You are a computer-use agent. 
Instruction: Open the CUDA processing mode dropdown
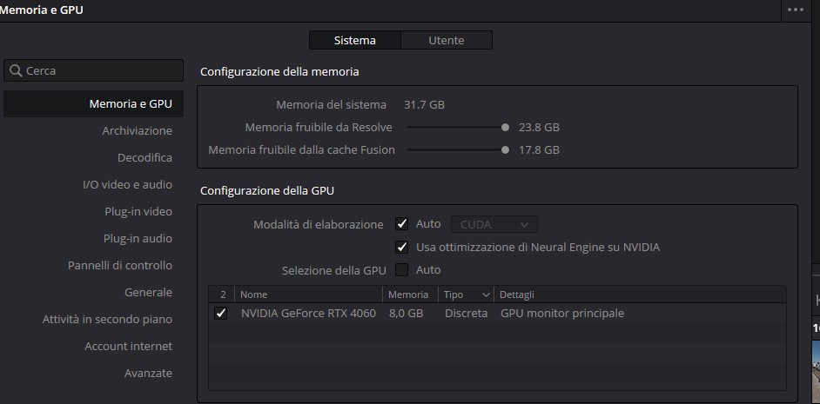494,224
